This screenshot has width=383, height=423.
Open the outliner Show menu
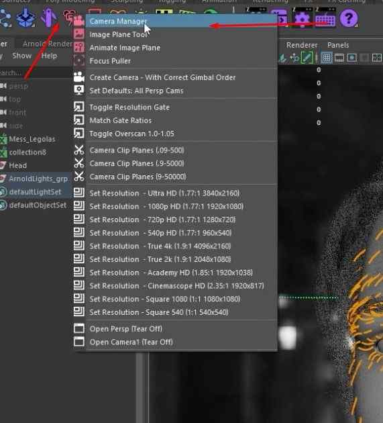click(x=22, y=56)
